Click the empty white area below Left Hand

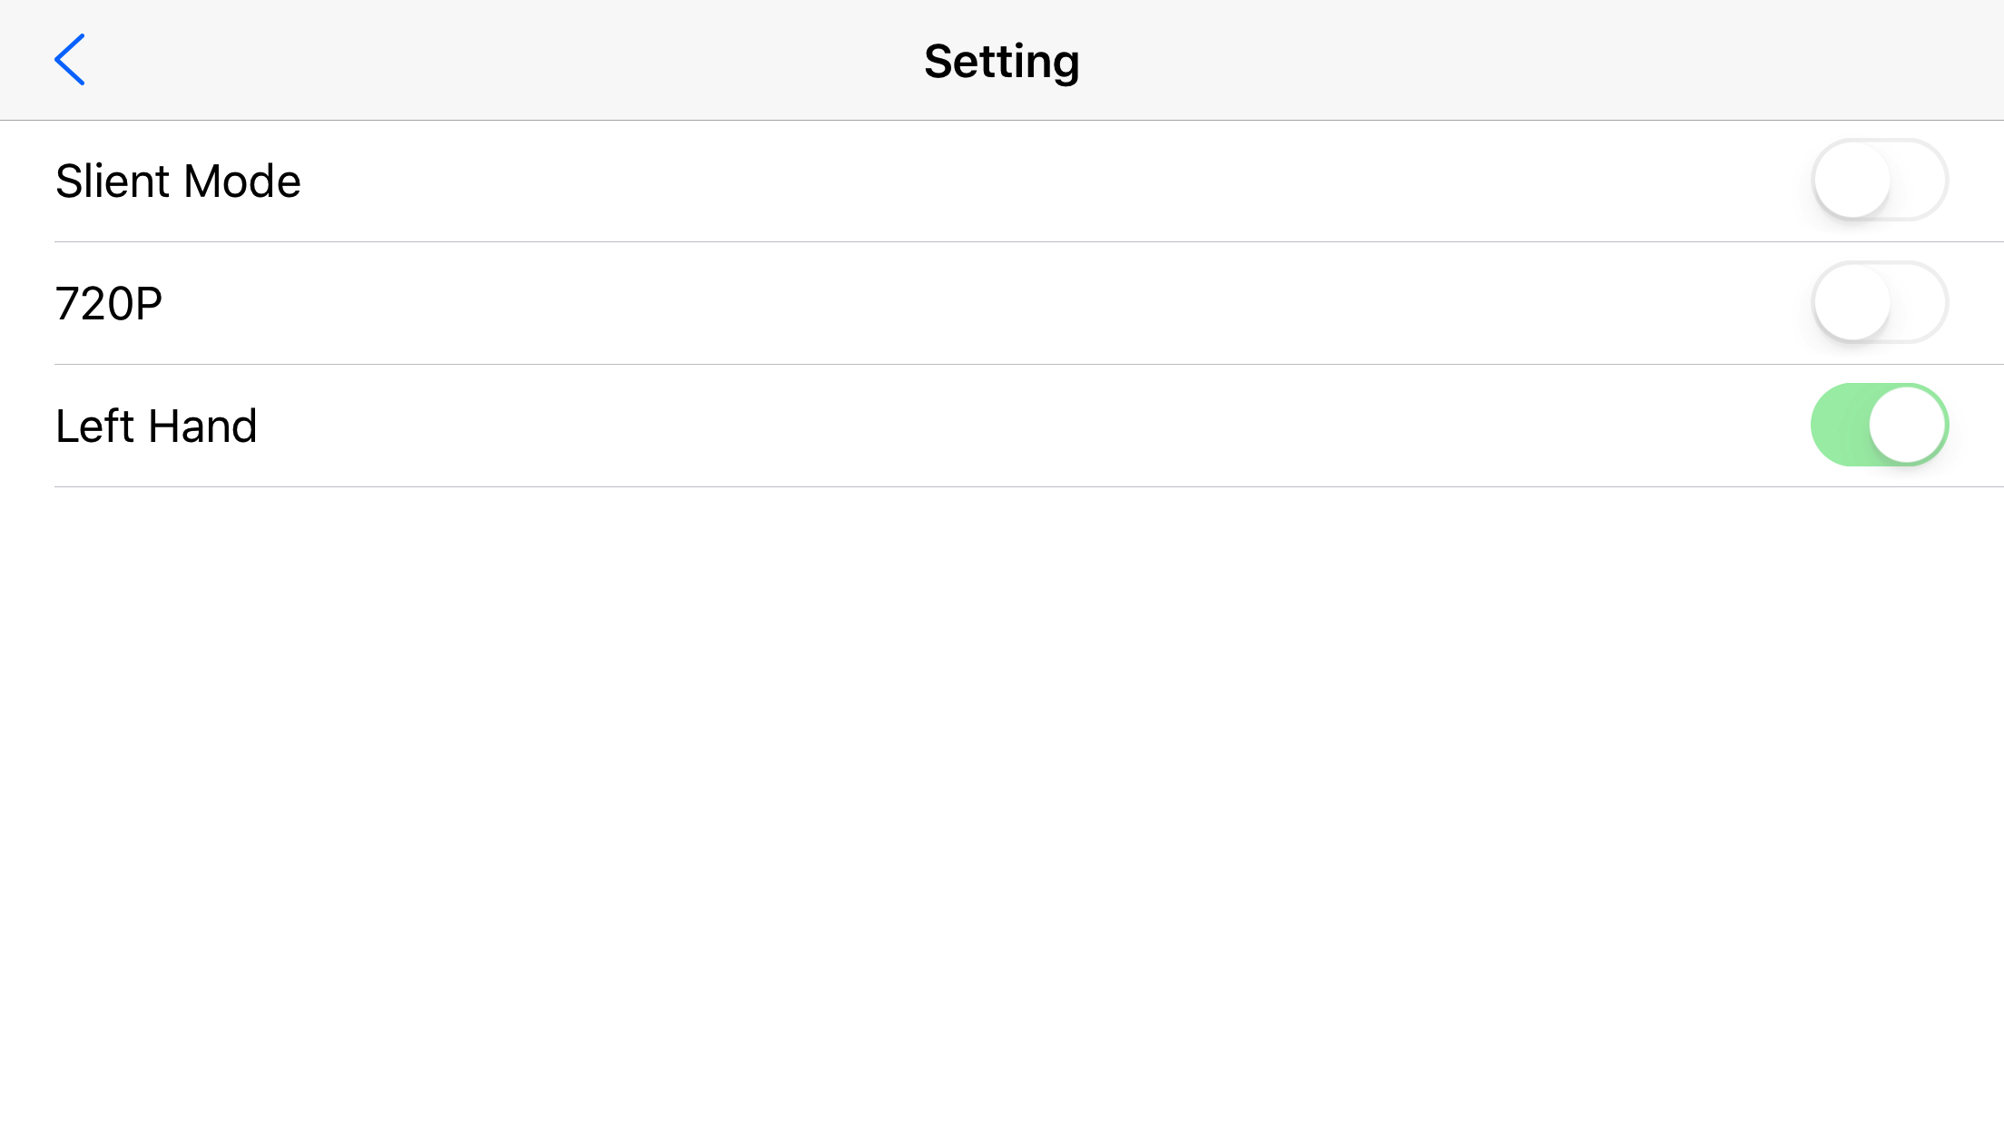pyautogui.click(x=1002, y=808)
